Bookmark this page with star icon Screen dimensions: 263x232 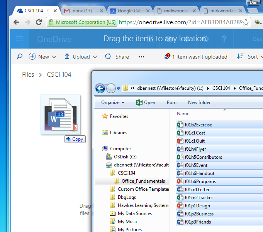pyautogui.click(x=246, y=22)
